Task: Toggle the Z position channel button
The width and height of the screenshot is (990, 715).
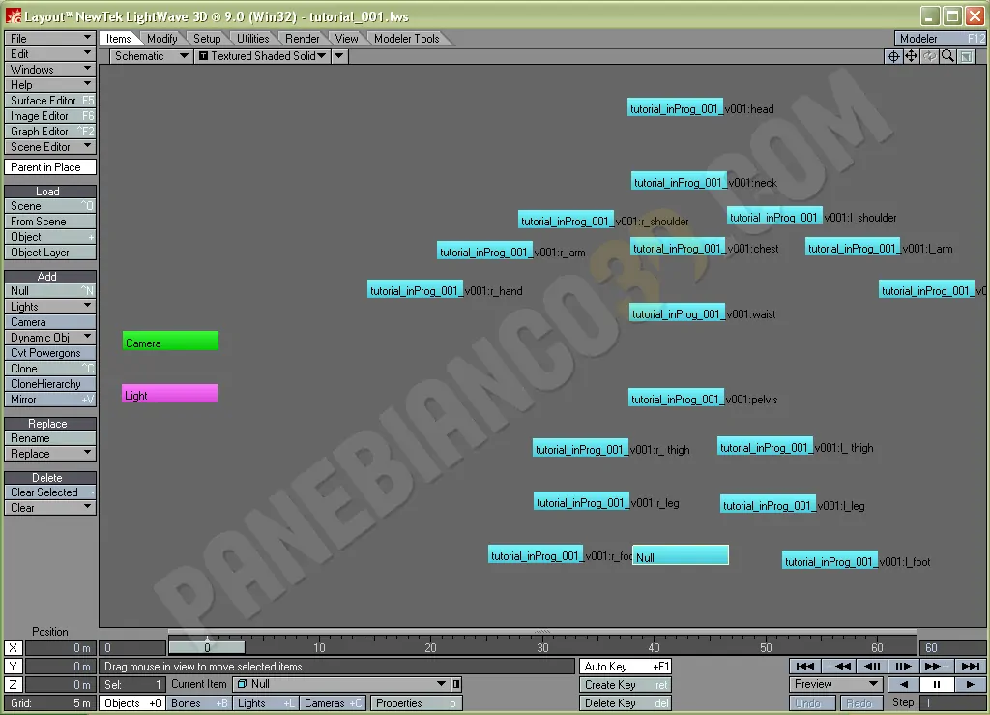Action: tap(14, 684)
